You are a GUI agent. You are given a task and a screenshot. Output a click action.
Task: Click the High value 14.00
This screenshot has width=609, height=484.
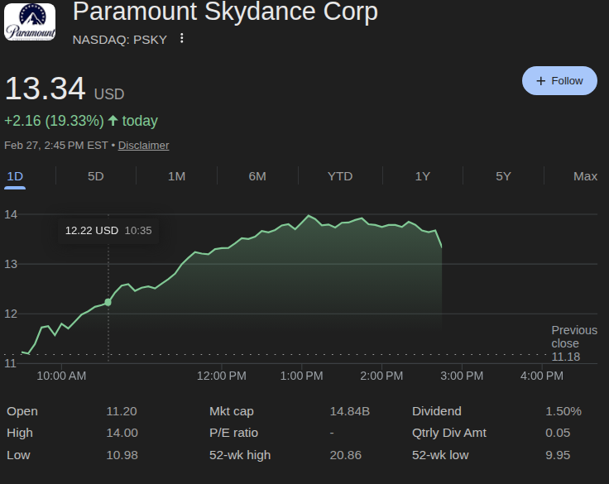(x=122, y=433)
